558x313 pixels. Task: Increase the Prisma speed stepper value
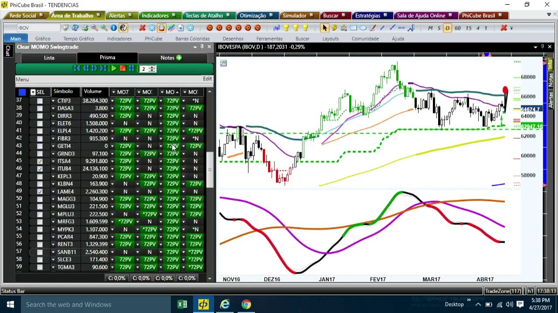coord(152,67)
